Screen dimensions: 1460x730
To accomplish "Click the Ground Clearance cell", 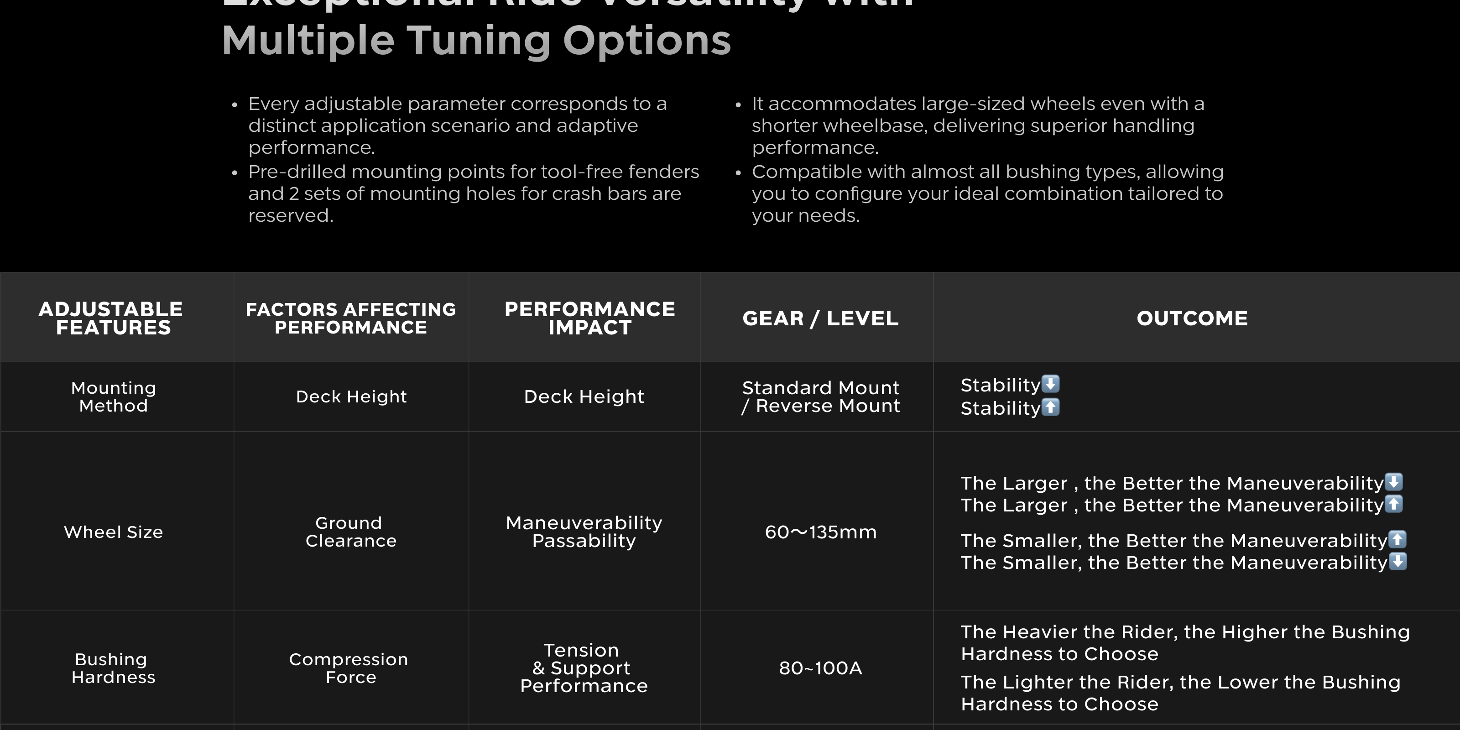I will tap(351, 532).
